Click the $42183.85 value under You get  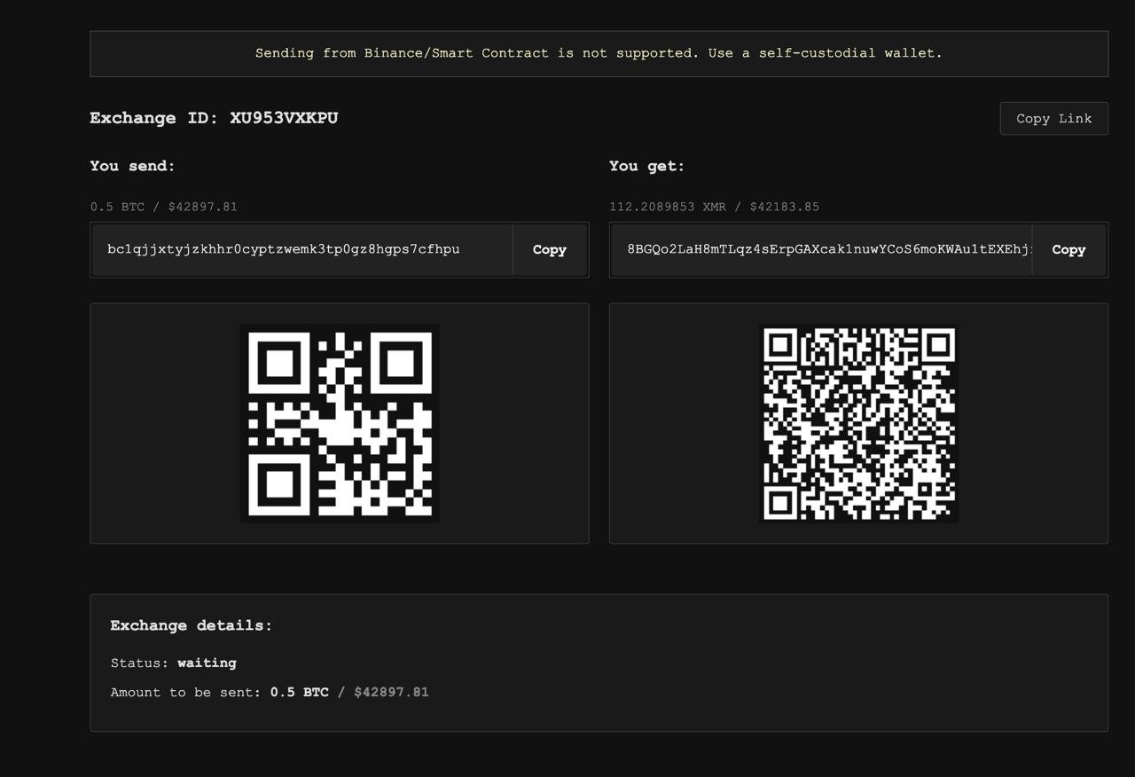pos(784,207)
